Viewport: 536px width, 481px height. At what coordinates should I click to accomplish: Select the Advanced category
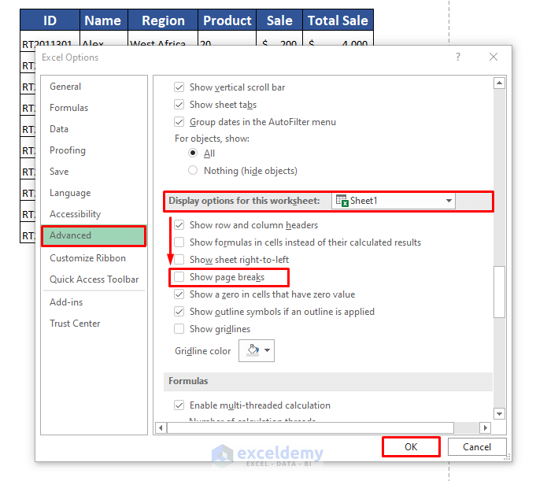click(94, 235)
